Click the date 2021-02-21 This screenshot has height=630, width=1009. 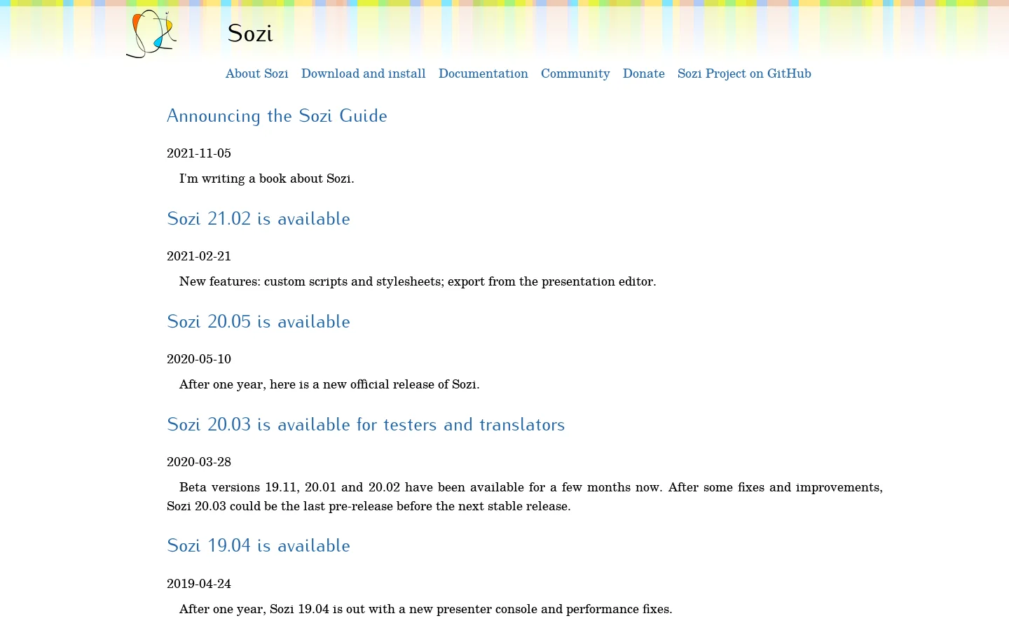pos(199,256)
